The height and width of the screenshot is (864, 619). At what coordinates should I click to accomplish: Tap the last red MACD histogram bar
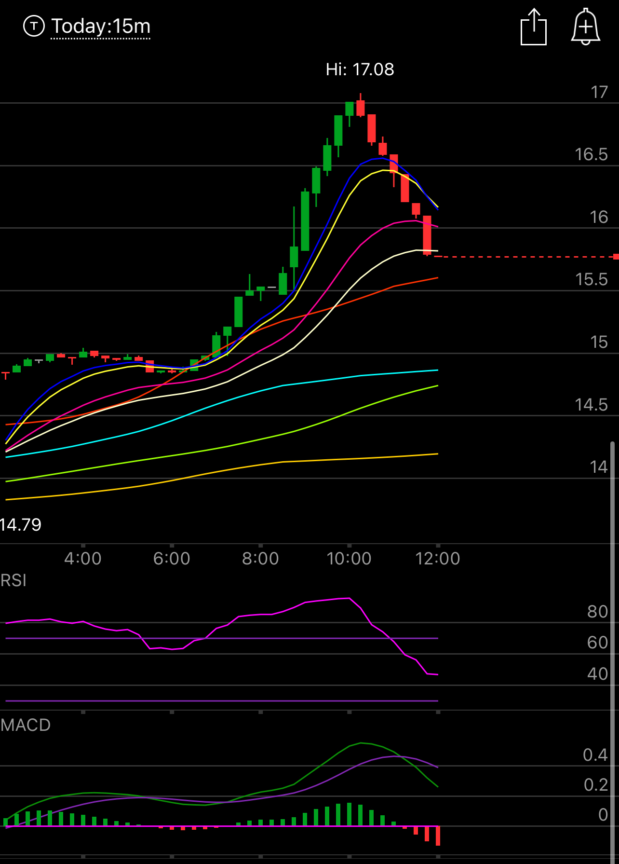coord(438,836)
